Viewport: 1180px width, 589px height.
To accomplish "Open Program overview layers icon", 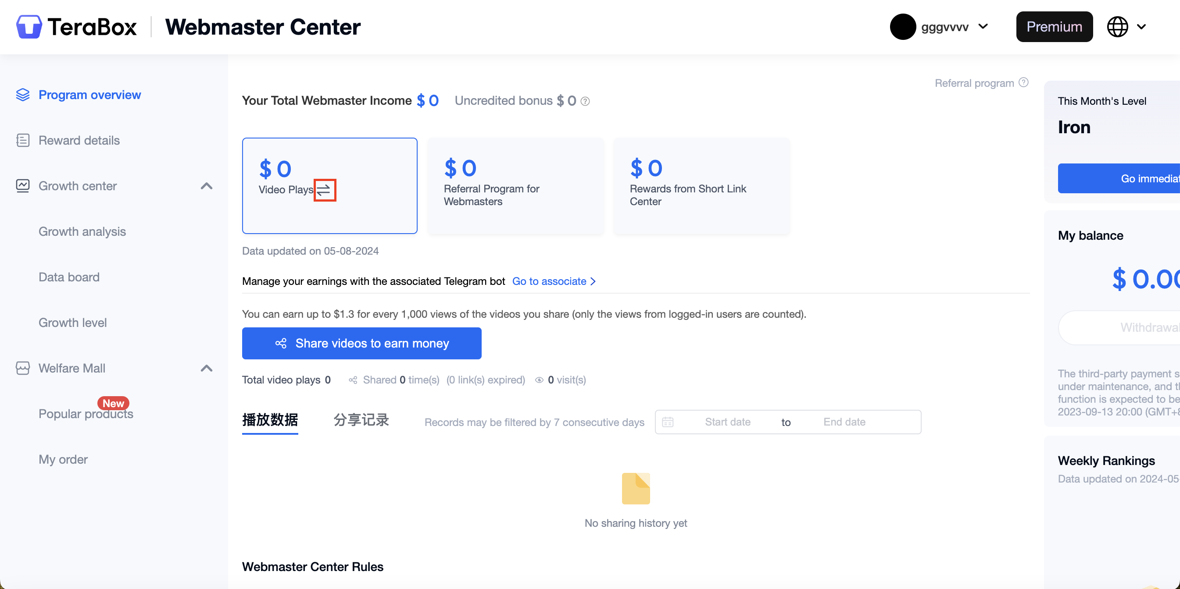I will 23,95.
